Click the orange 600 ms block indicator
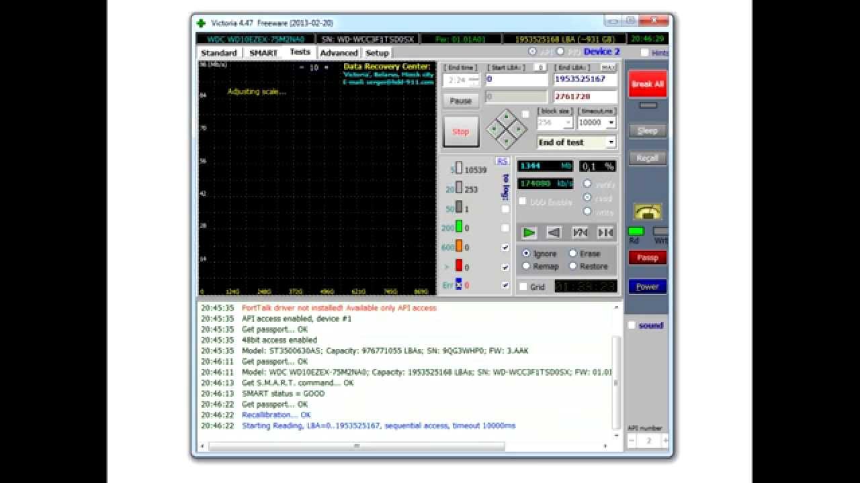The height and width of the screenshot is (483, 860). pyautogui.click(x=459, y=246)
